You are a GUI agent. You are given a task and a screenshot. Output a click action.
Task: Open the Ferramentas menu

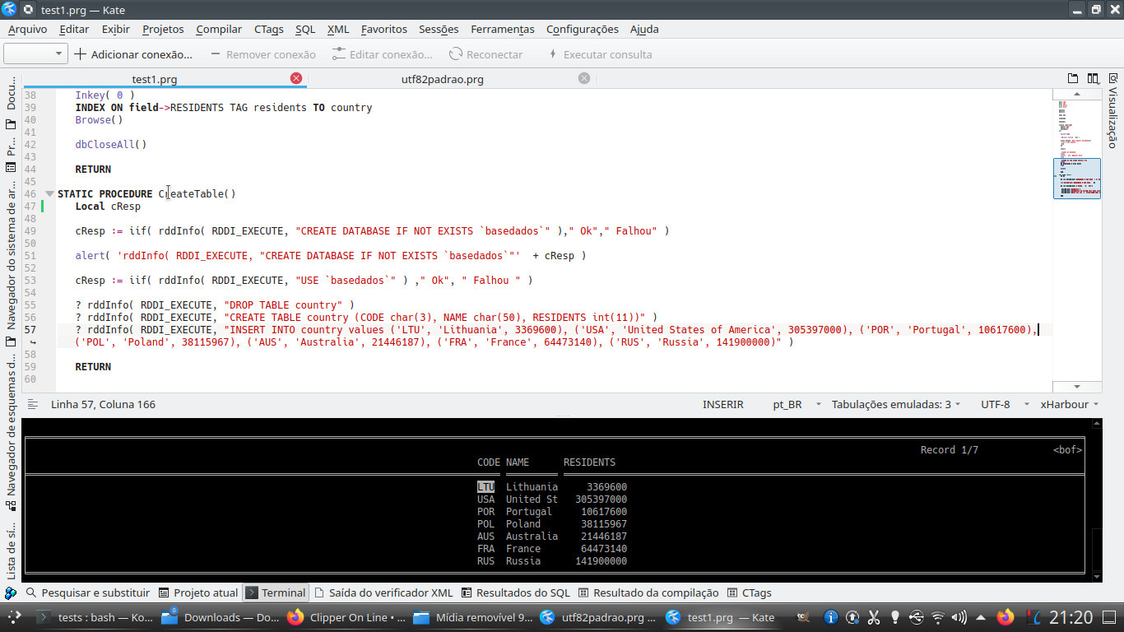click(x=502, y=29)
